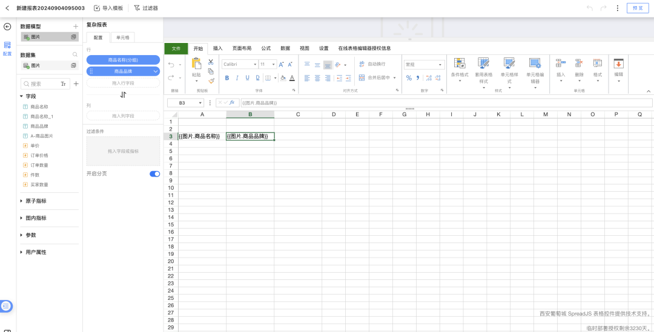654x332 pixels.
Task: Click the Tт text toggle in the field search box
Action: (64, 83)
